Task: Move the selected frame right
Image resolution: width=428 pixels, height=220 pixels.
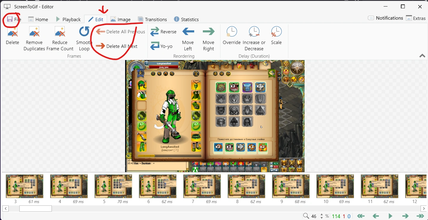Action: pos(208,39)
